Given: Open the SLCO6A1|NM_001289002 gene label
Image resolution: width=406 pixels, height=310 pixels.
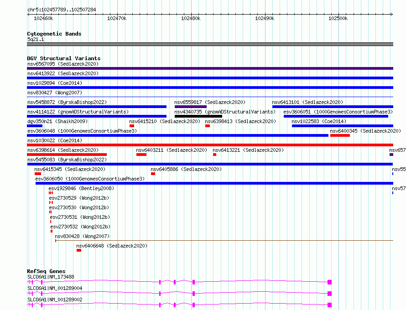Looking at the screenshot, I should click(55, 300).
